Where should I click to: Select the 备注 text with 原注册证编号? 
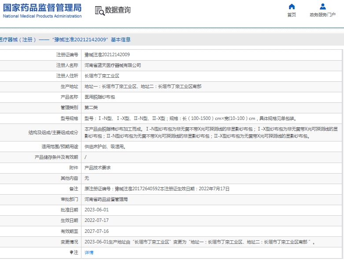coord(157,189)
